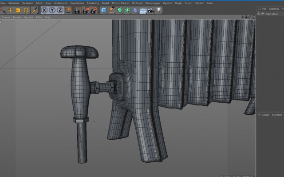Open the MoGraph menu
The height and width of the screenshot is (177, 284).
point(137,3)
